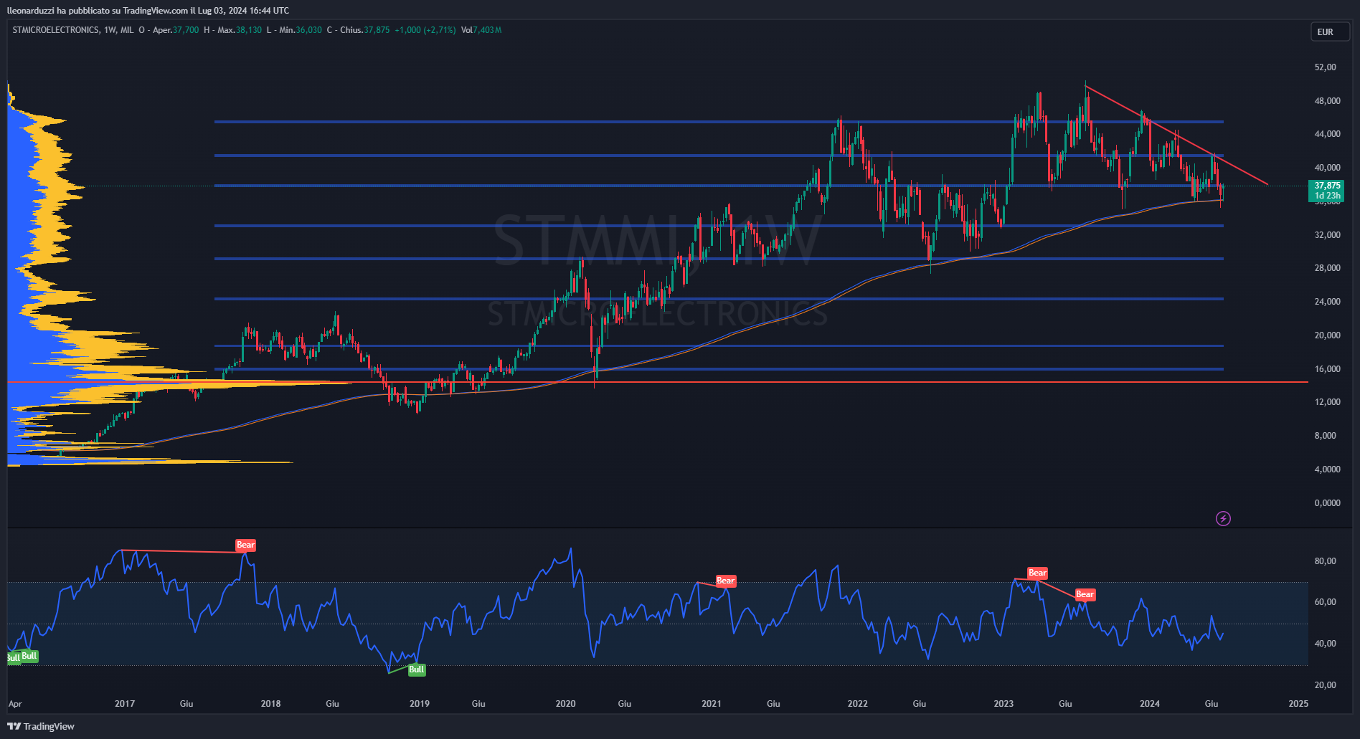Click the EUR currency button
The height and width of the screenshot is (739, 1360).
1329,32
